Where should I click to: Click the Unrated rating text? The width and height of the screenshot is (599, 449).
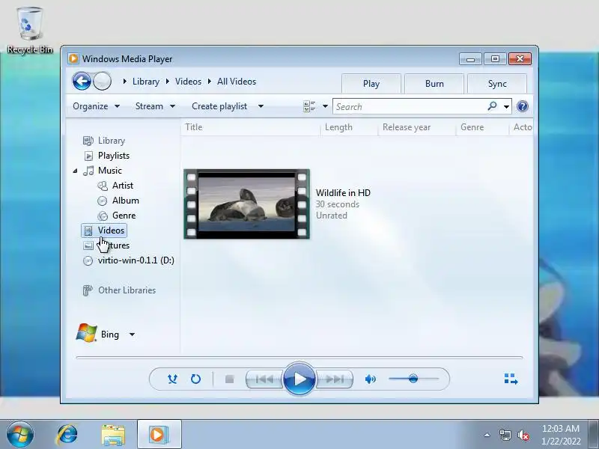pyautogui.click(x=331, y=216)
